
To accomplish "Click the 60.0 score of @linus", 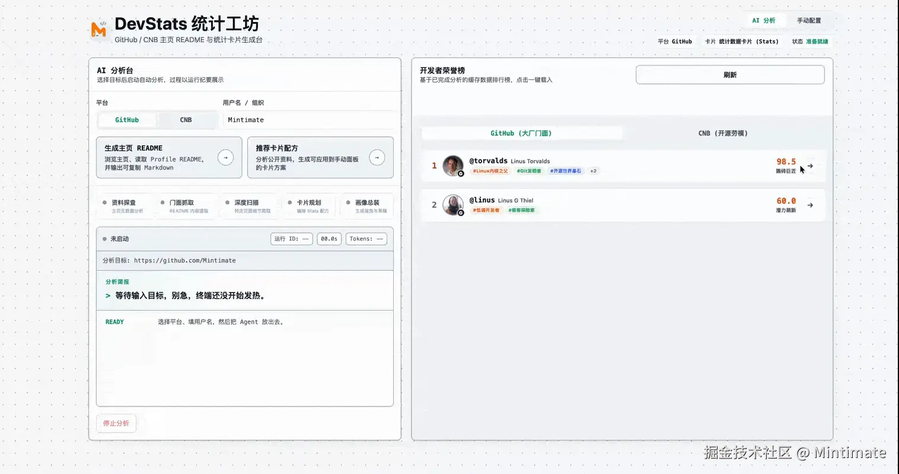I will (x=786, y=201).
